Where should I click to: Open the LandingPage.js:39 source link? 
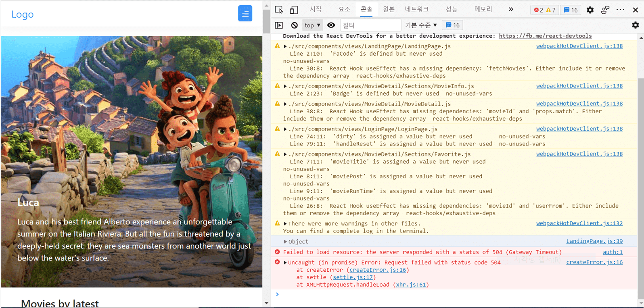(594, 241)
